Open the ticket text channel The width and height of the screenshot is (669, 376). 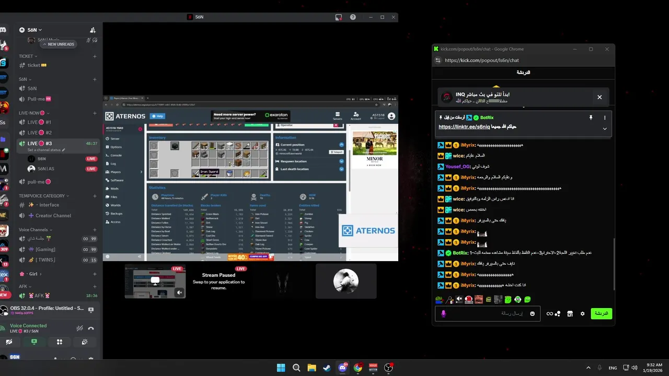[x=58, y=65]
